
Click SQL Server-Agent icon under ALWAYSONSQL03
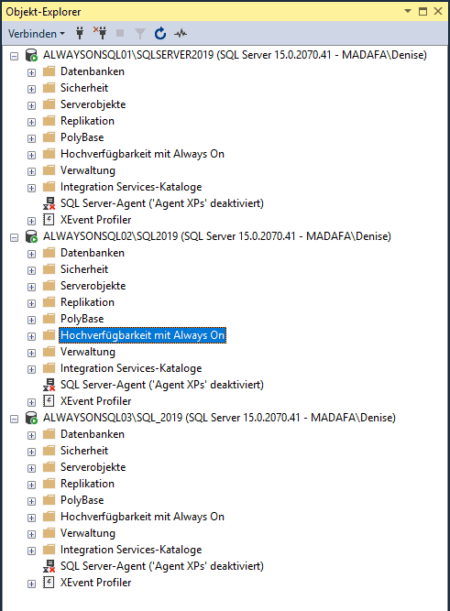coord(49,566)
